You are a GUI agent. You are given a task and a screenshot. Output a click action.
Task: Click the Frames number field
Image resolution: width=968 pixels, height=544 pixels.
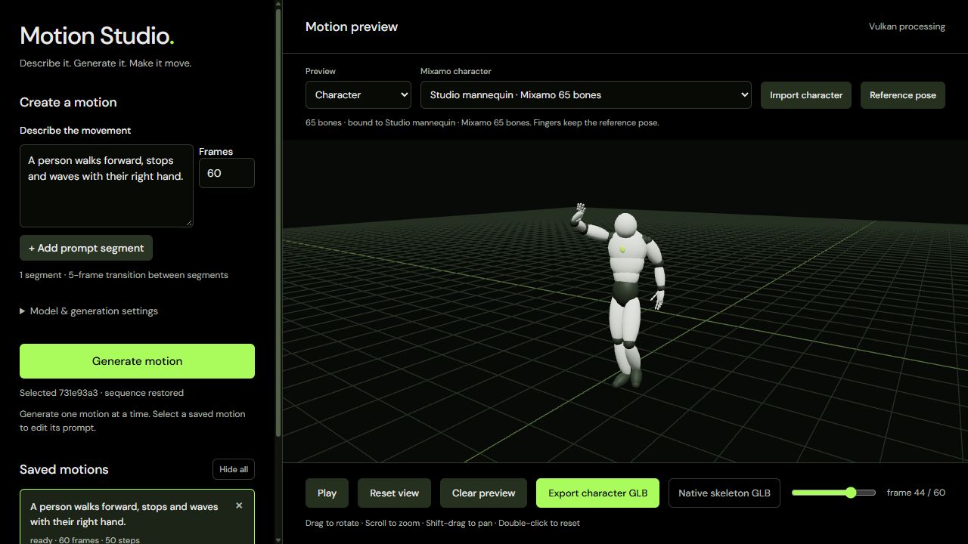(227, 173)
